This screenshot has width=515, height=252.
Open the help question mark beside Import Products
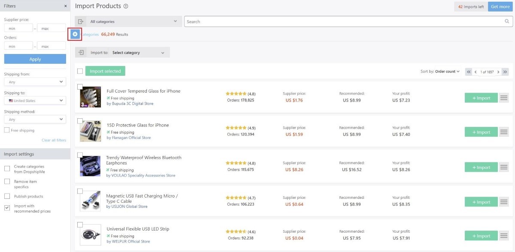tap(126, 6)
